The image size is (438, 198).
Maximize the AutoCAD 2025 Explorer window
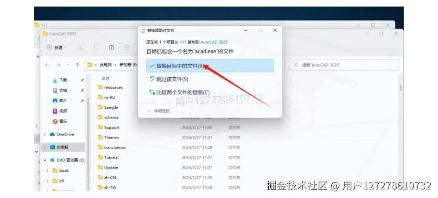pyautogui.click(x=381, y=34)
